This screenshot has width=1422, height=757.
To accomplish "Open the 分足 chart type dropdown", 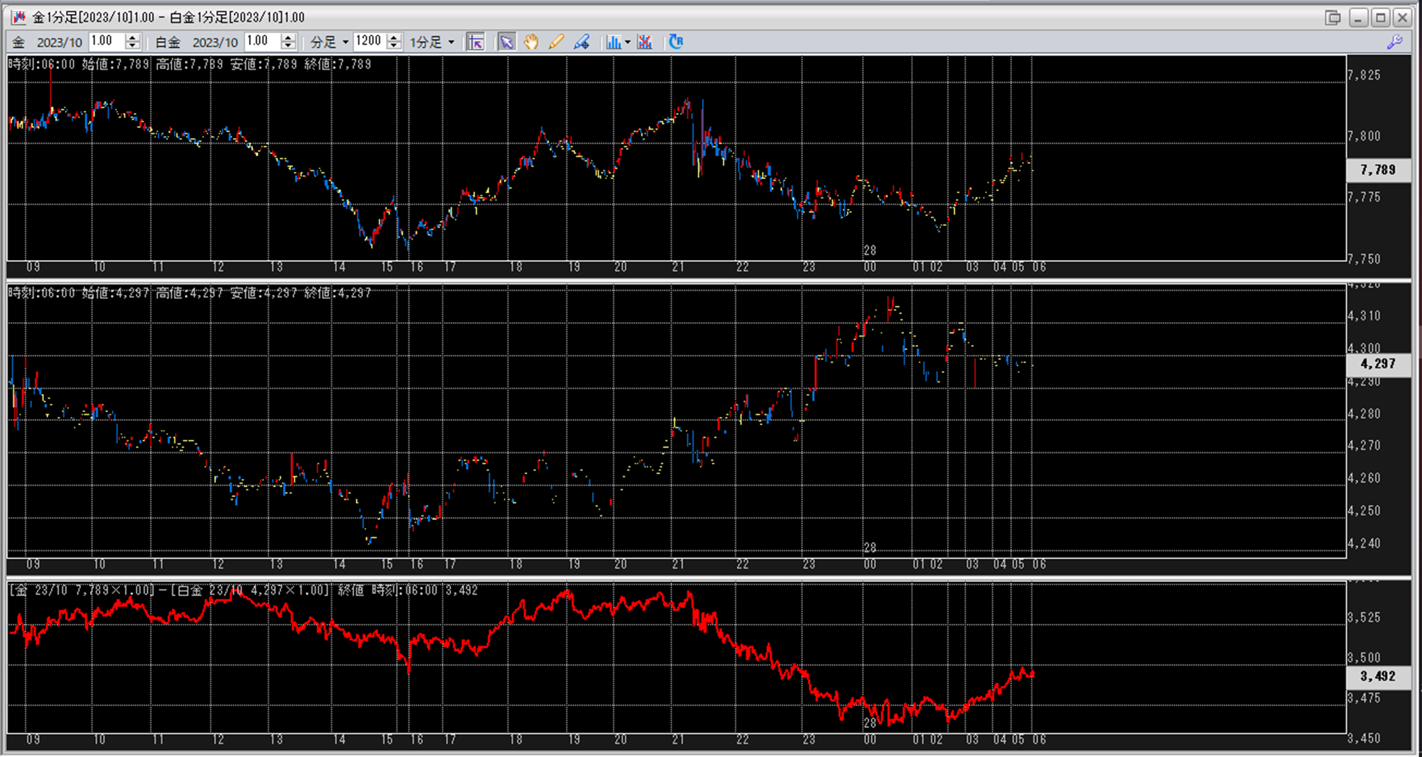I will tap(329, 43).
